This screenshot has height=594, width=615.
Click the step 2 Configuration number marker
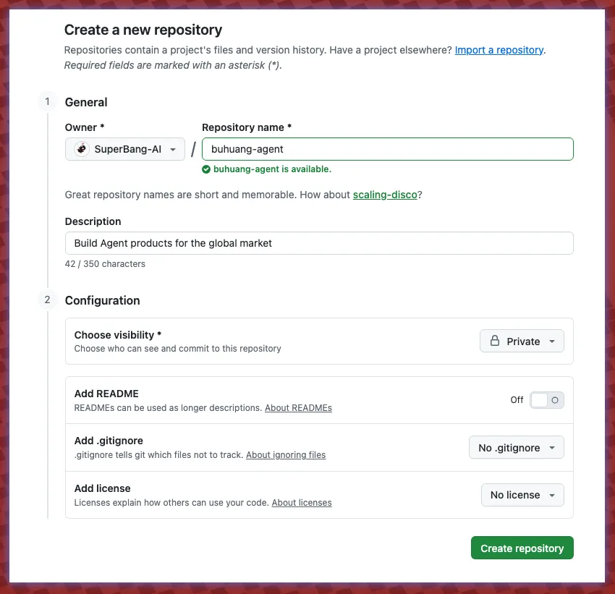(x=48, y=300)
